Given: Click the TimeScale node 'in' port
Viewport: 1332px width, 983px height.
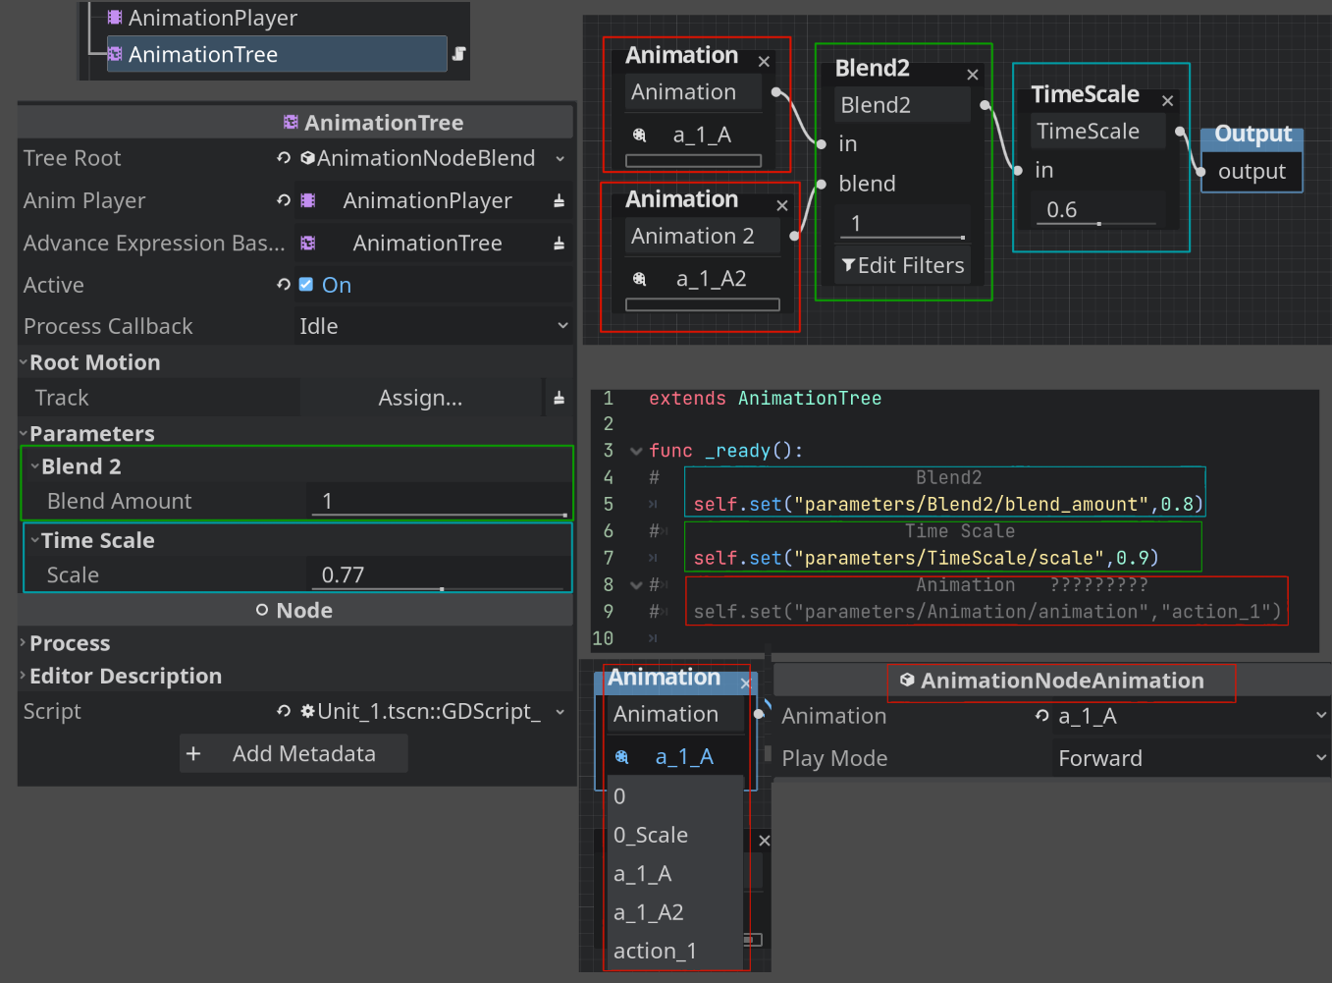Looking at the screenshot, I should (1018, 170).
